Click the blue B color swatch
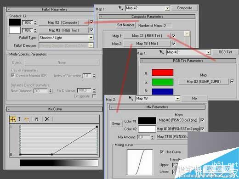 coord(162,91)
